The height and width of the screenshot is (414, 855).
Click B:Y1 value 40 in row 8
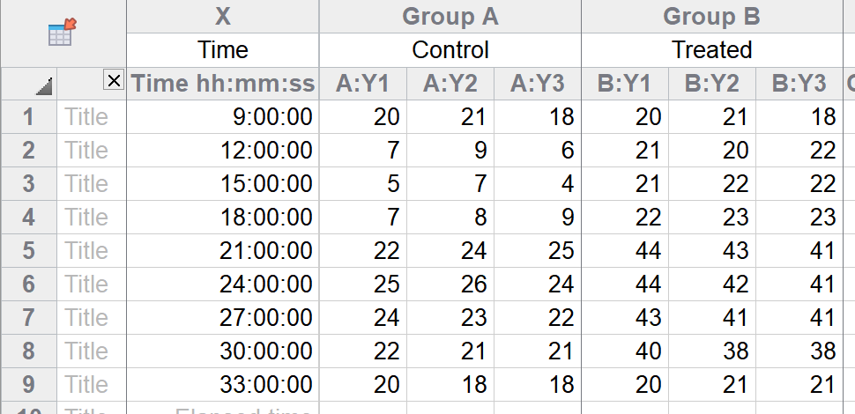click(x=625, y=351)
